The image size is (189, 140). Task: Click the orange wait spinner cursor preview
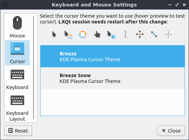click(83, 34)
